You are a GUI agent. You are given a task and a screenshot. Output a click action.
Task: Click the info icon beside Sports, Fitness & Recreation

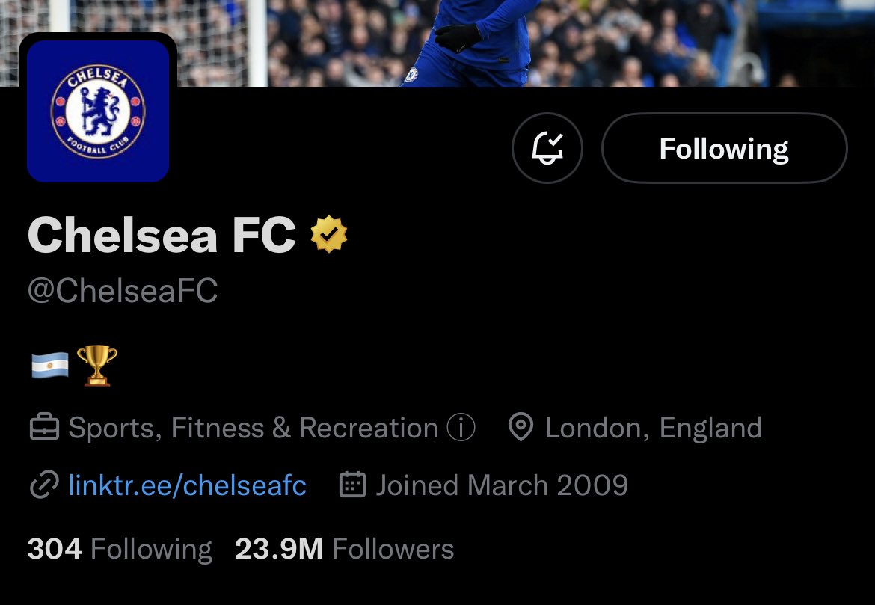(x=461, y=428)
